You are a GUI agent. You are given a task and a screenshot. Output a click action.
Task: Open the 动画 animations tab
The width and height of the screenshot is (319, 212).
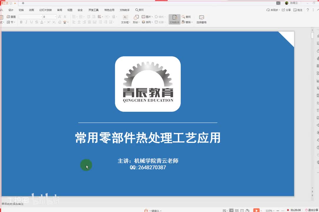coord(31,10)
